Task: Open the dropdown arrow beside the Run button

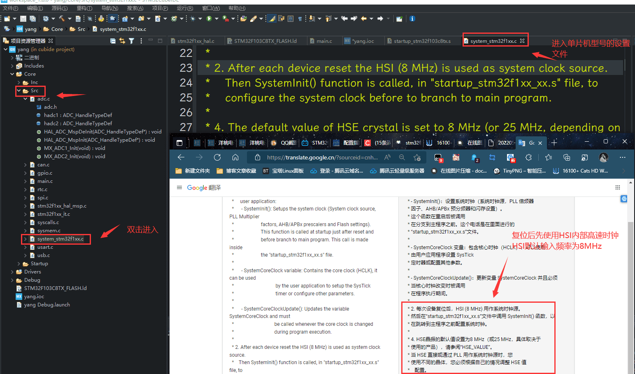Action: coord(216,19)
